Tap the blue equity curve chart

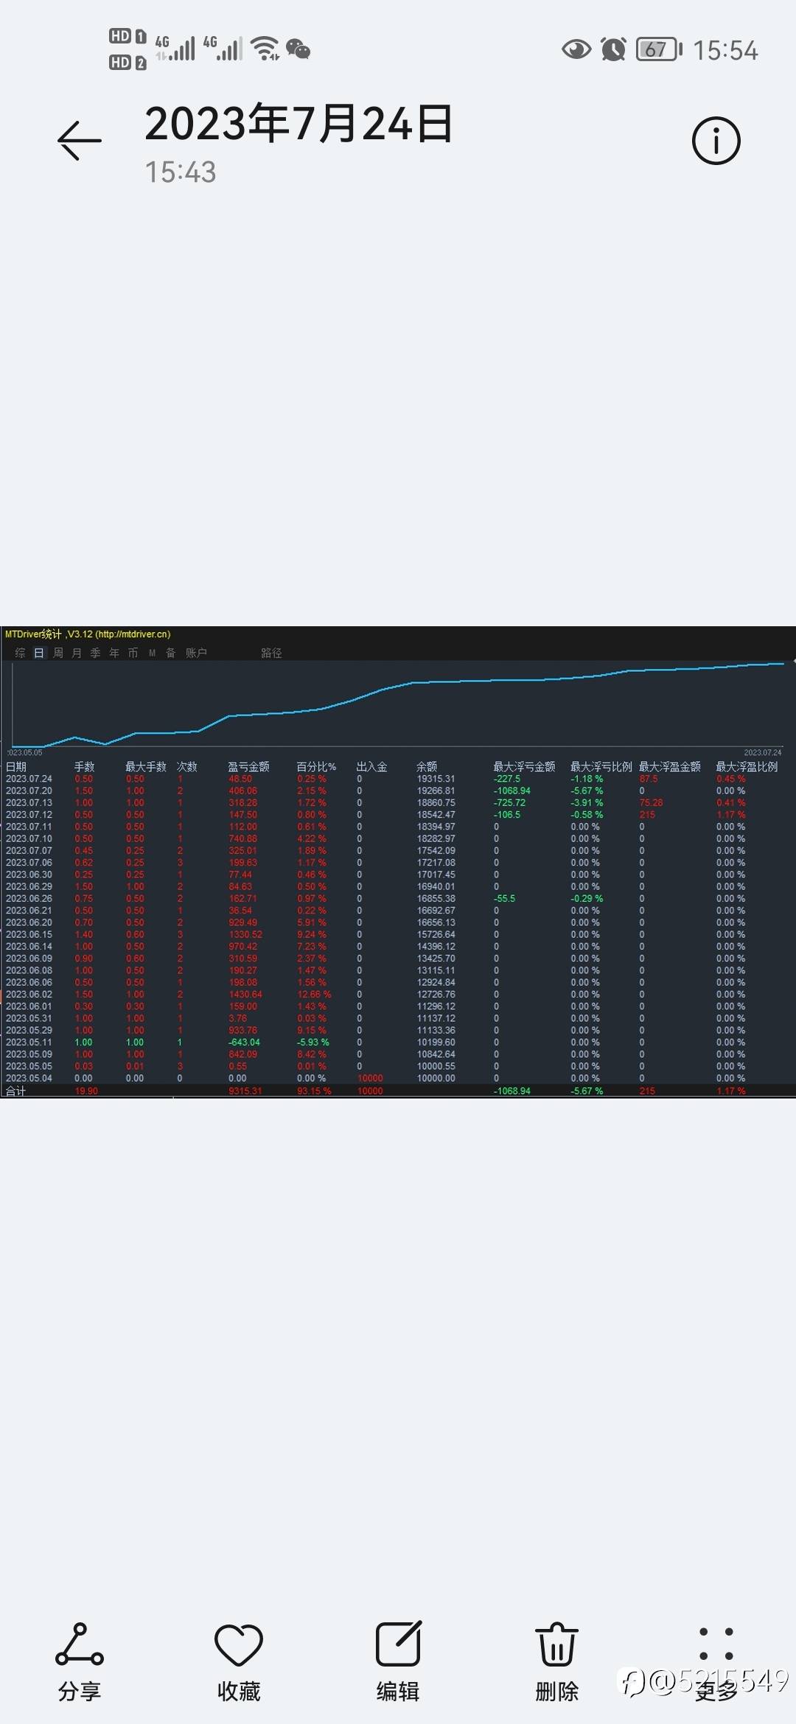tap(398, 704)
